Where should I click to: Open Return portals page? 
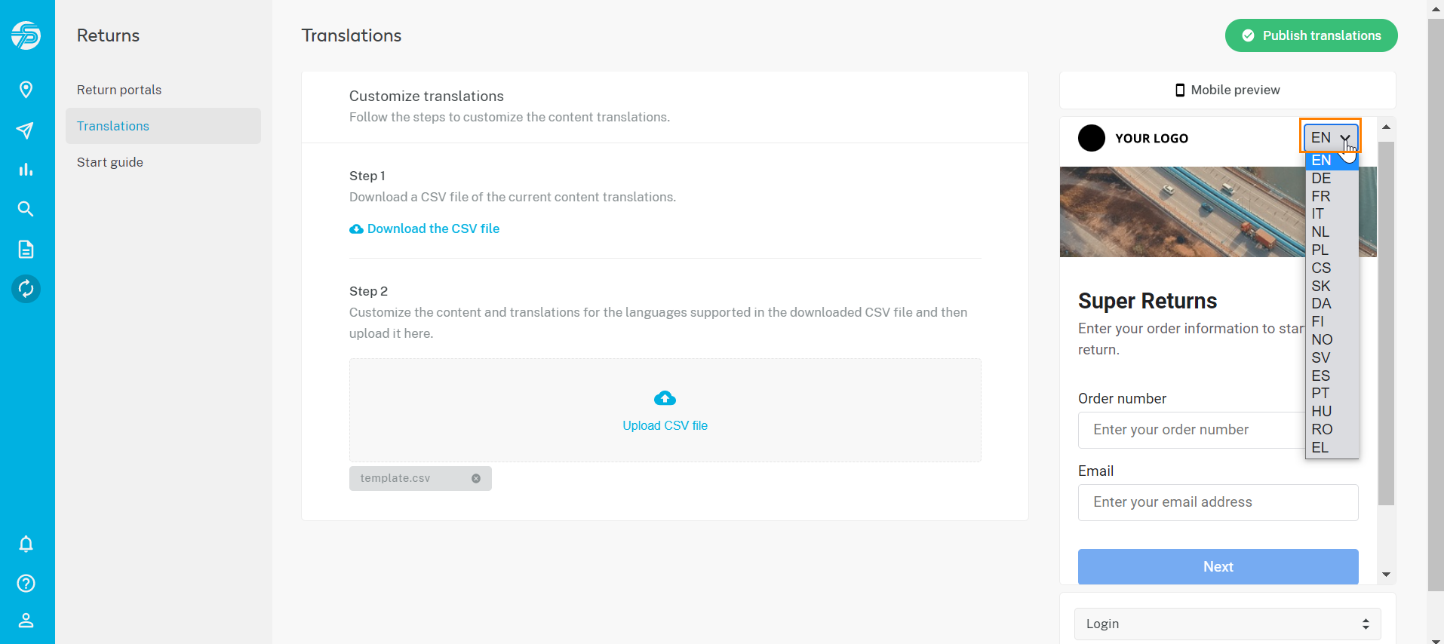pos(119,90)
